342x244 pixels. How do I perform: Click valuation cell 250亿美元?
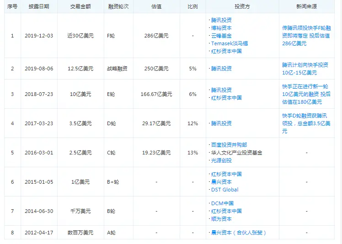156,69
